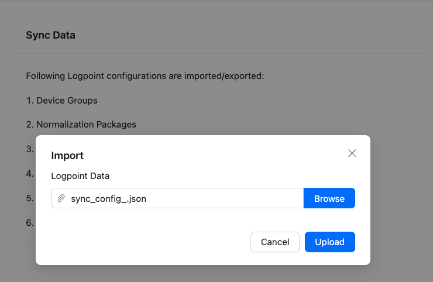433x282 pixels.
Task: Click the sync_config_.json filename text
Action: (x=108, y=198)
